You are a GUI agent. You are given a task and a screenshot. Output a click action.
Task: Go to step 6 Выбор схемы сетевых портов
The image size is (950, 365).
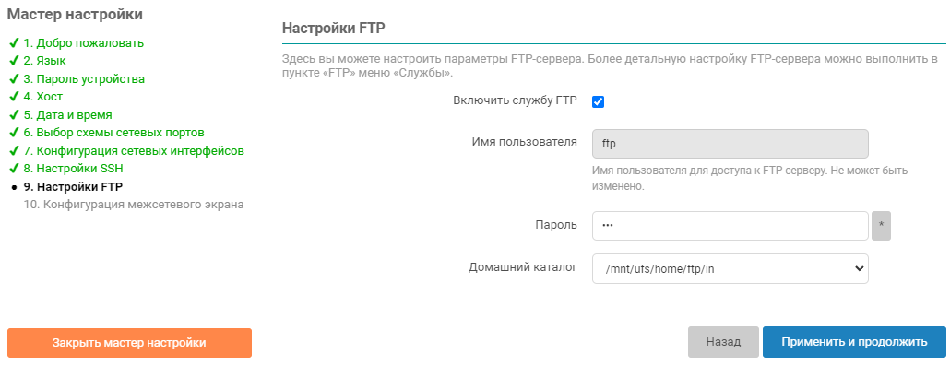pyautogui.click(x=113, y=133)
